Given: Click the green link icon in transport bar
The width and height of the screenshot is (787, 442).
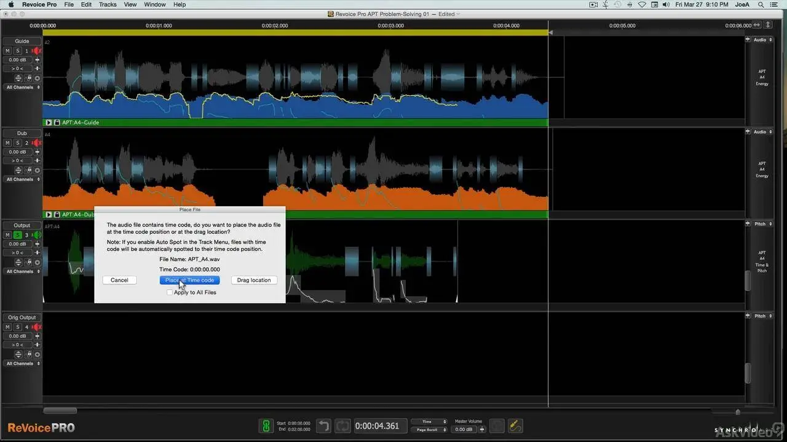Looking at the screenshot, I should click(x=266, y=426).
